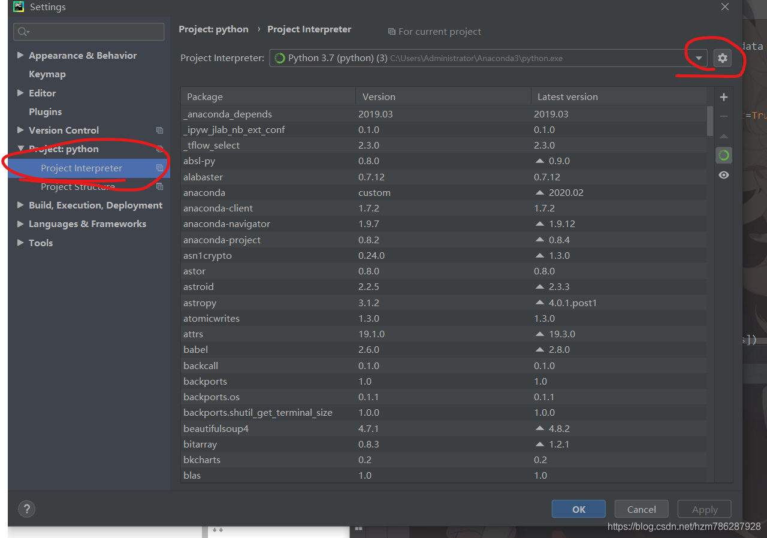Expand Build, Execution, Deployment
This screenshot has height=538, width=767.
[x=20, y=205]
